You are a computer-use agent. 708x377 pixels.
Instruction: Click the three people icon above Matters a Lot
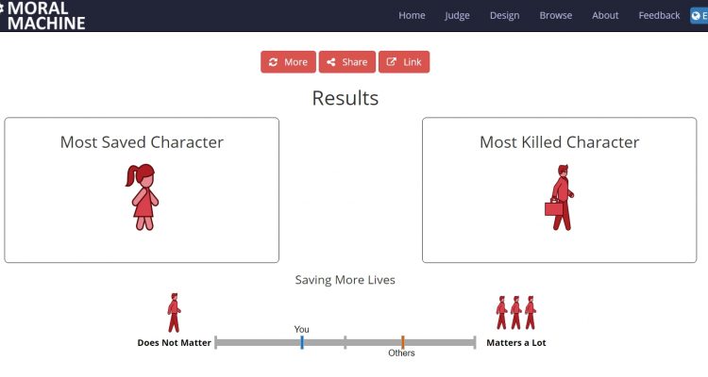click(515, 312)
